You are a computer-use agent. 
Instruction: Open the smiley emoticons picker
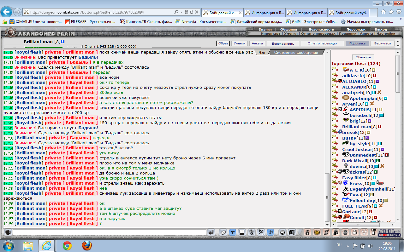(x=282, y=232)
